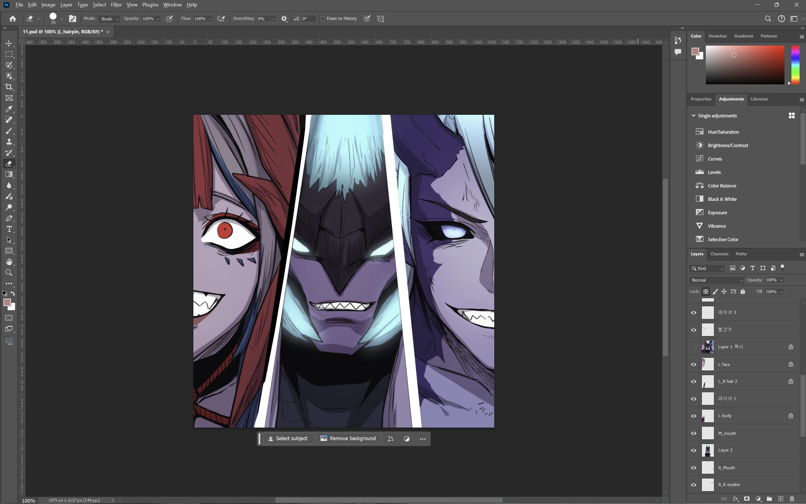Select the Zoom tool
This screenshot has width=806, height=504.
(9, 273)
